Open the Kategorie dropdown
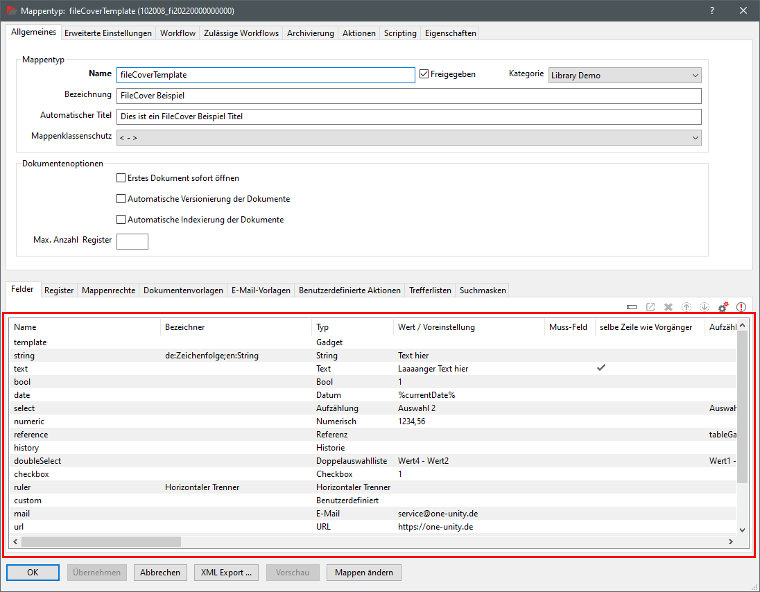The image size is (760, 592). [x=625, y=75]
